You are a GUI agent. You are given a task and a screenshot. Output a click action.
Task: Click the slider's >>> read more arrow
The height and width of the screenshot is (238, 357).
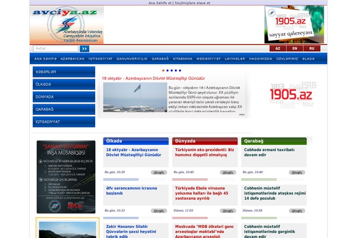click(242, 115)
